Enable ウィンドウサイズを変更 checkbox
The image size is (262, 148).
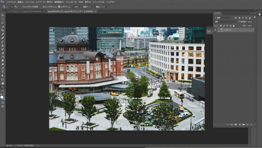(x=21, y=6)
